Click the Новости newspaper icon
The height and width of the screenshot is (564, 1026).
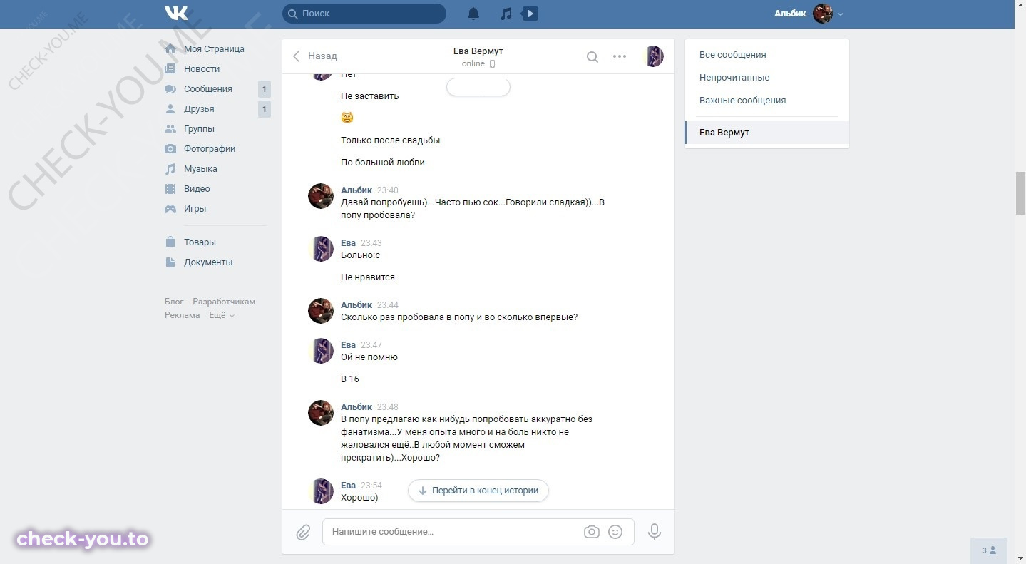(x=170, y=69)
